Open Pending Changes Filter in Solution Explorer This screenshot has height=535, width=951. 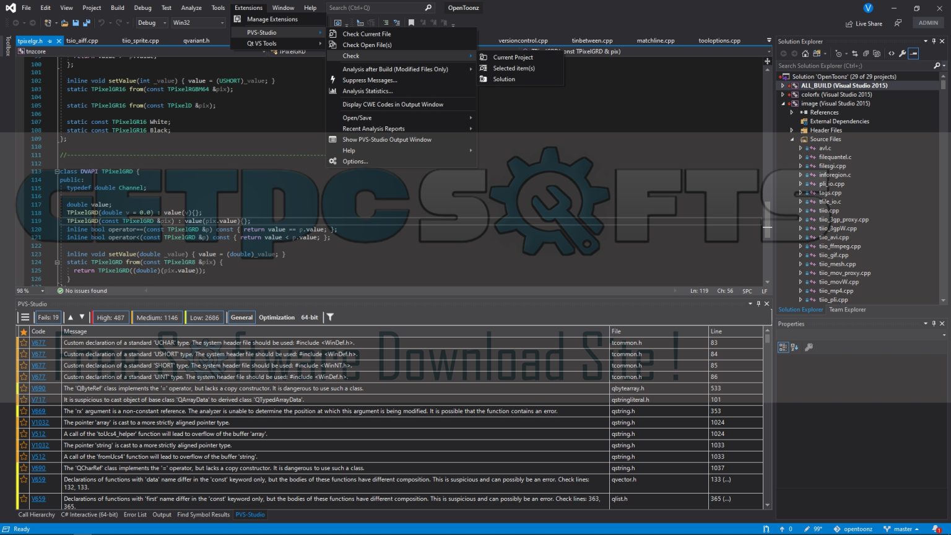point(839,53)
